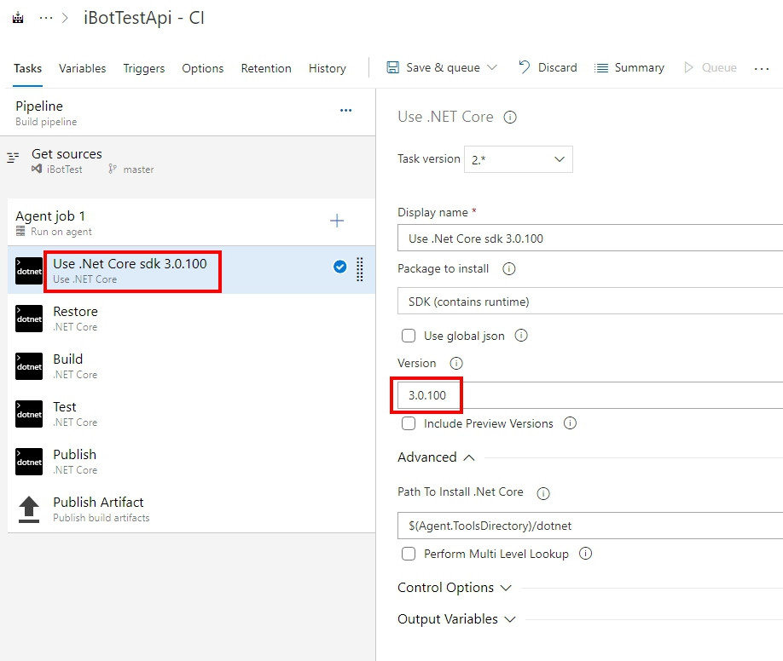783x661 pixels.
Task: Click the iBotTest repository label
Action: [65, 170]
